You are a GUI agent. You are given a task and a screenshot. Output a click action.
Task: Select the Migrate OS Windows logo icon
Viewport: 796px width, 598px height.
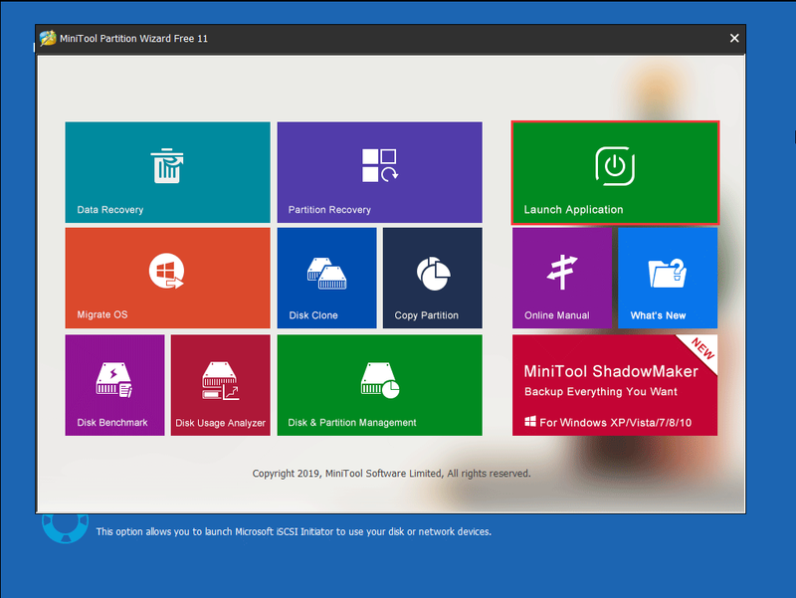pos(166,271)
